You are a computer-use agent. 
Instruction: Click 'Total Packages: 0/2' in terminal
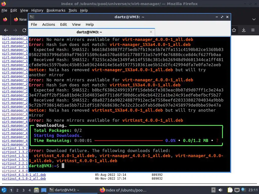(58, 130)
